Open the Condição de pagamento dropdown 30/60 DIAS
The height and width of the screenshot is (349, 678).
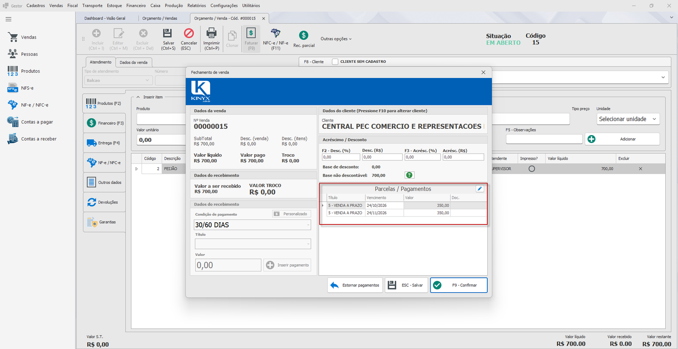(253, 225)
